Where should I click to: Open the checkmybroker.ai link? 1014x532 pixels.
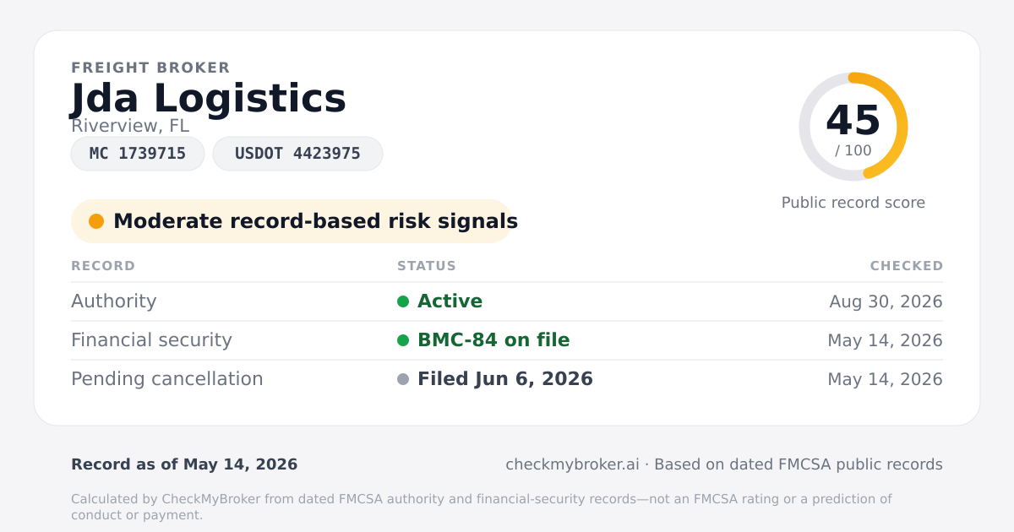(572, 464)
